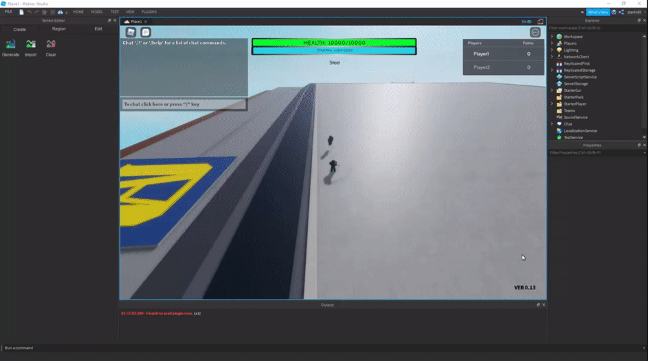This screenshot has width=648, height=361.
Task: Expand the StarterGui tree node
Action: click(551, 91)
